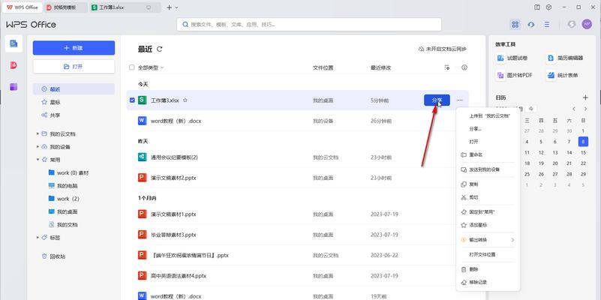The image size is (601, 300).
Task: Open 试题试卷 tool
Action: click(512, 58)
